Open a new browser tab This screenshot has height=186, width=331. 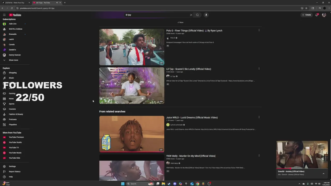click(x=65, y=3)
